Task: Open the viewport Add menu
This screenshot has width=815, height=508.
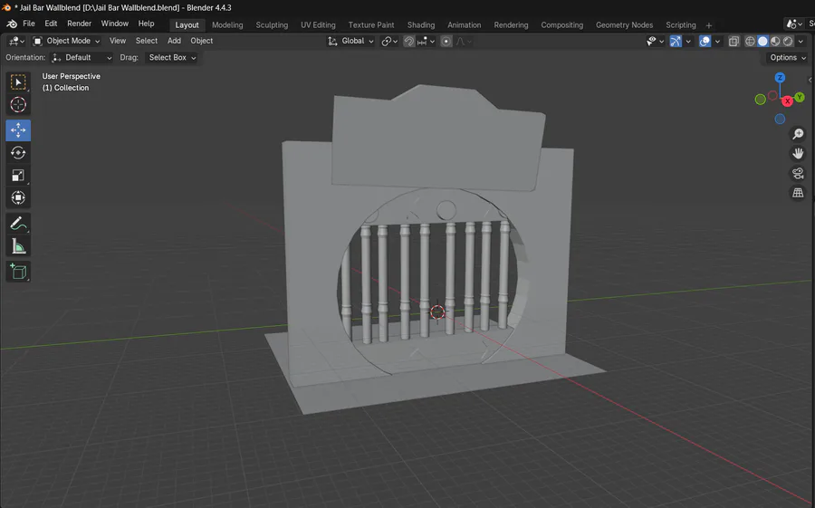Action: click(174, 41)
